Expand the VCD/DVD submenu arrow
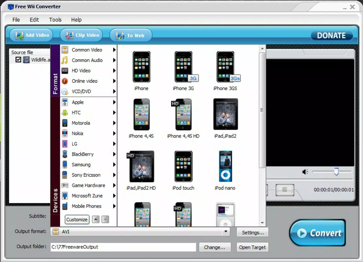The image size is (363, 262). click(114, 91)
